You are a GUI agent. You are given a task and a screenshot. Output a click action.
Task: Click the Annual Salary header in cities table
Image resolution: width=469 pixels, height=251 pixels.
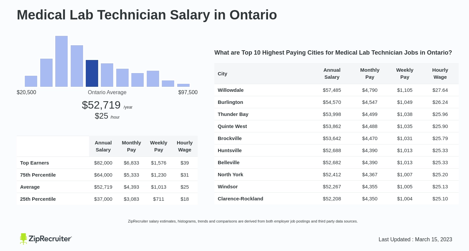(x=332, y=73)
